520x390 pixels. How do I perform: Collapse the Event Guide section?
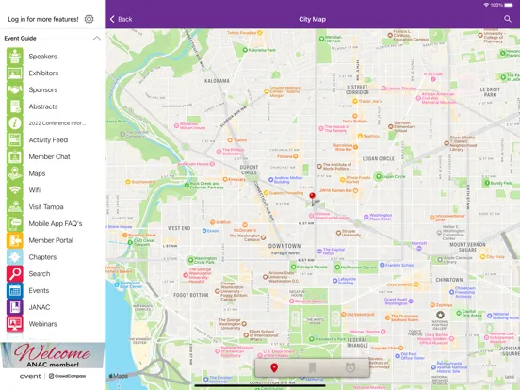(x=96, y=38)
